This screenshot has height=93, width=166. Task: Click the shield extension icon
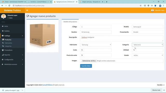(148, 6)
